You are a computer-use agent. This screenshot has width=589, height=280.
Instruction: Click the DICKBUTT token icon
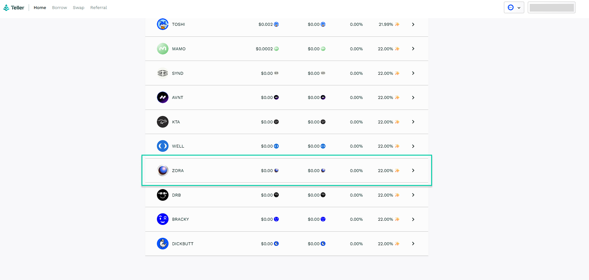(163, 244)
